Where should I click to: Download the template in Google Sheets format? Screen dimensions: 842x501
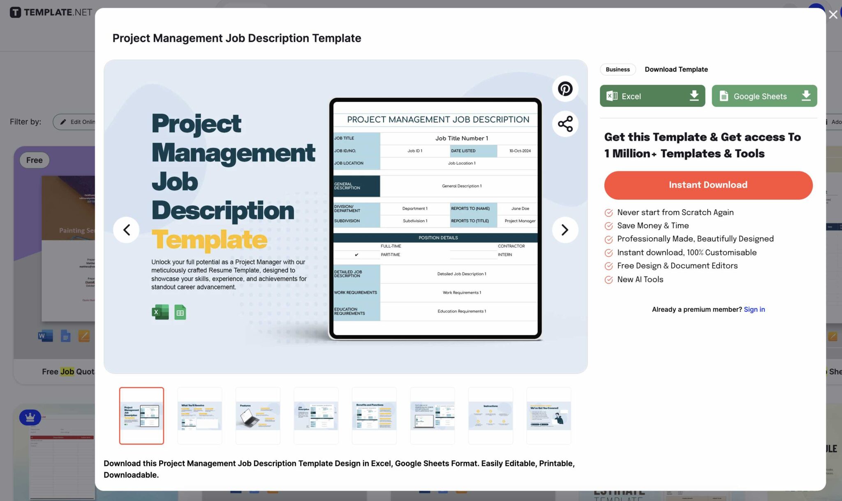point(764,96)
